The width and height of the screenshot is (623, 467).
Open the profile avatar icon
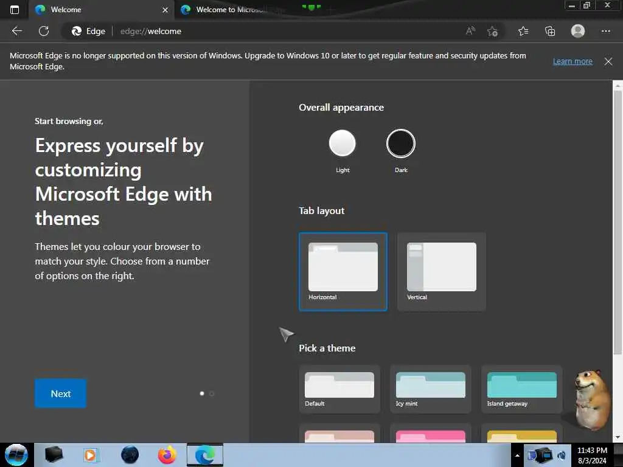(578, 31)
